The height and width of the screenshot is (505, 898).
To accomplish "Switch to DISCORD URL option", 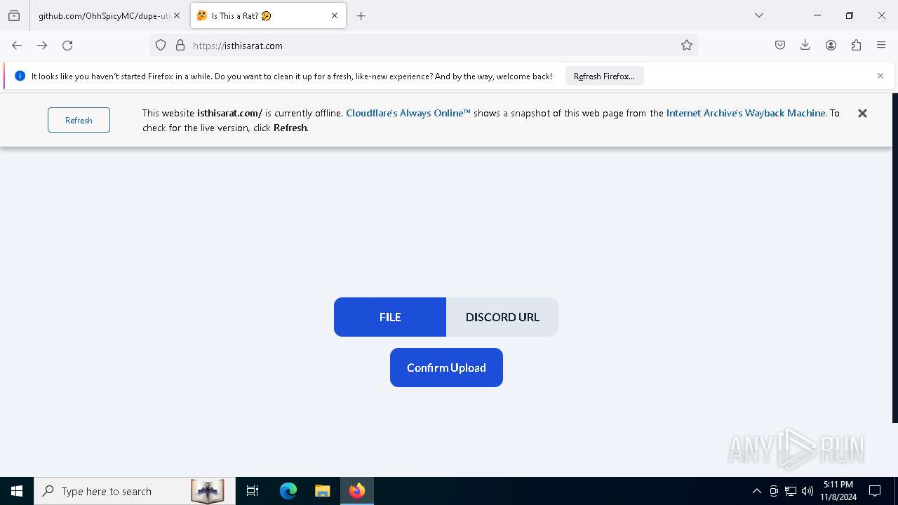I will click(502, 317).
